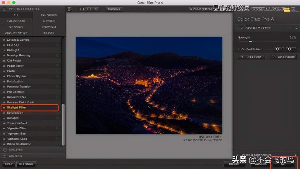Viewport: 300px width, 169px height.
Task: Toggle the Pro Contrast filter marker
Action: 4,92
